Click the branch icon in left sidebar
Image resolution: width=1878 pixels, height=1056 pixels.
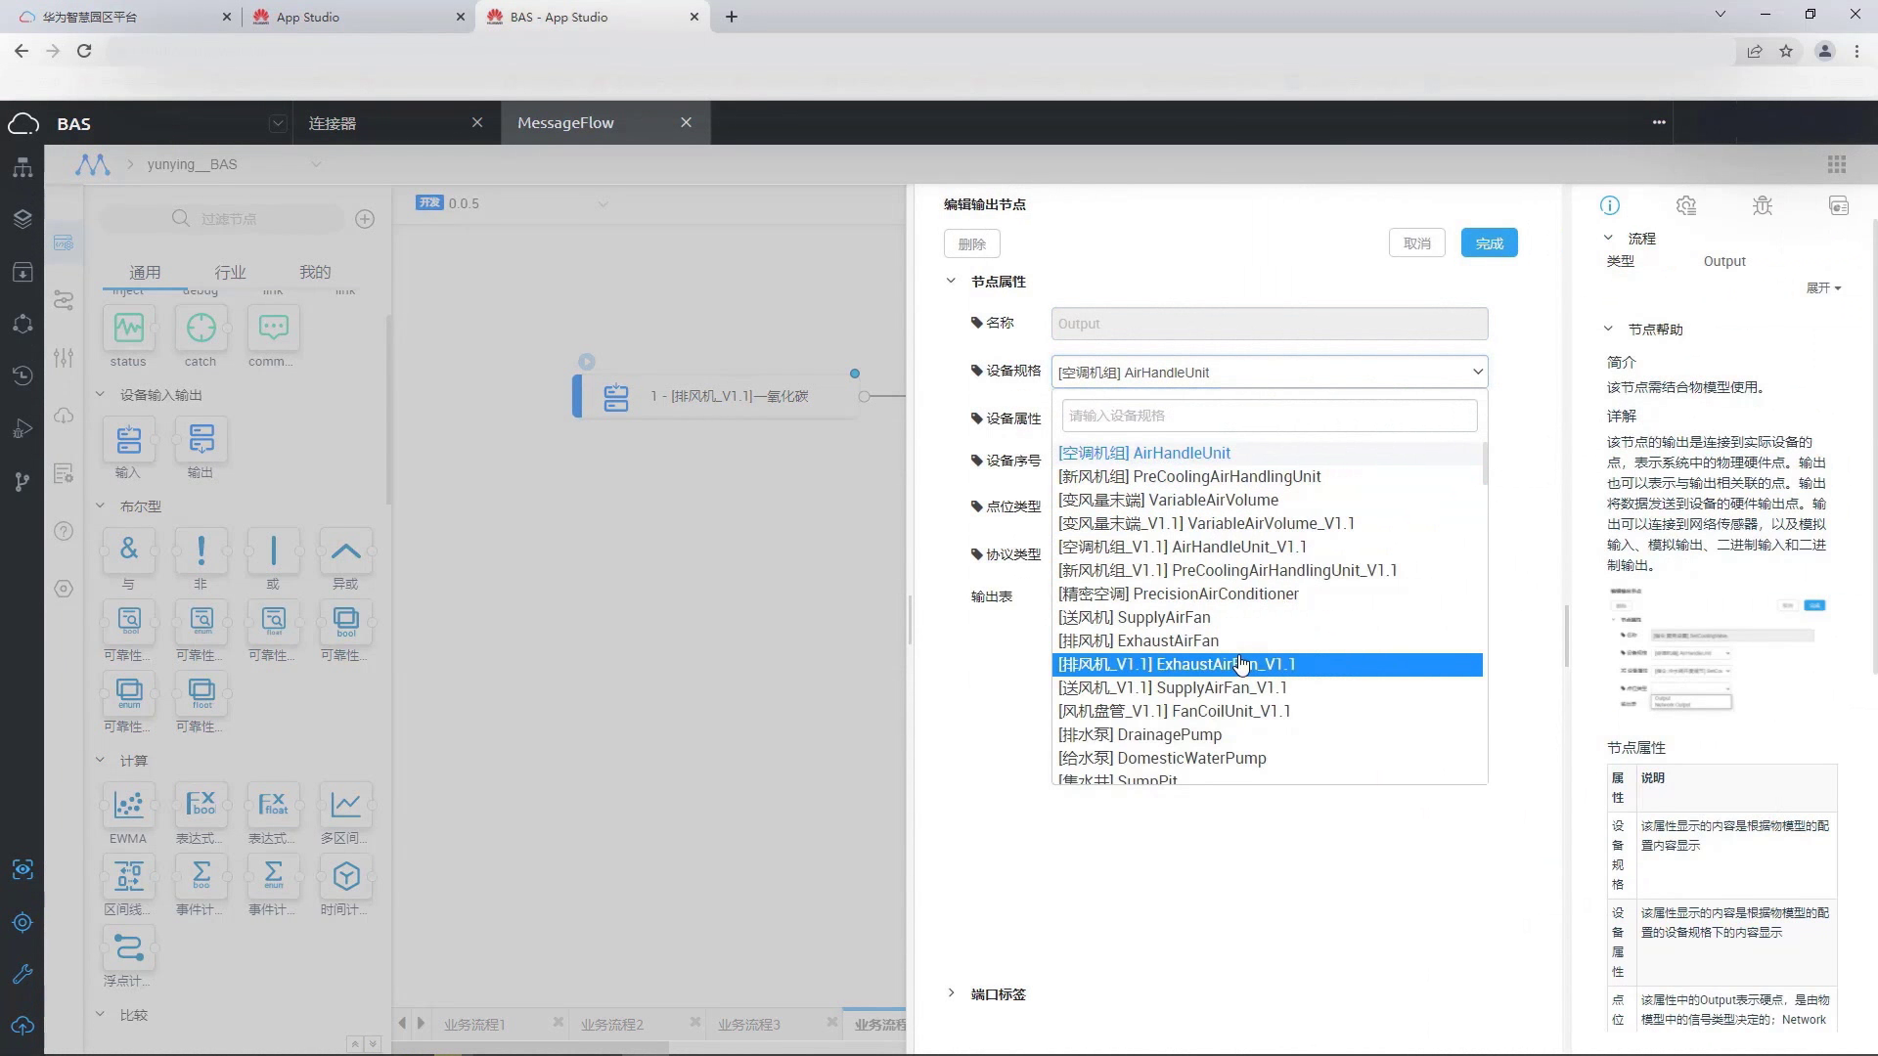(x=22, y=481)
